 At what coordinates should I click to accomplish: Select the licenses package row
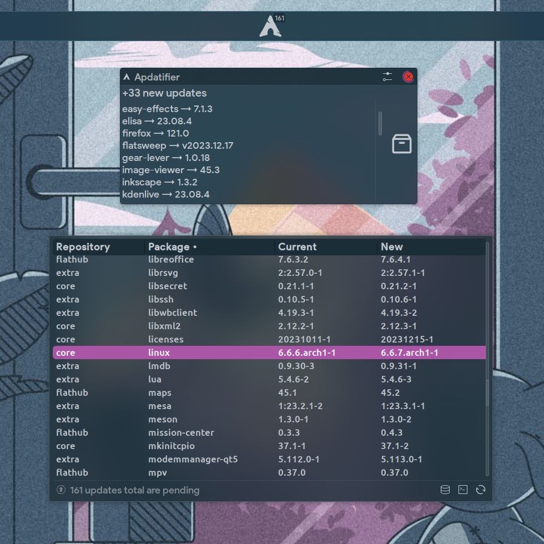(269, 339)
